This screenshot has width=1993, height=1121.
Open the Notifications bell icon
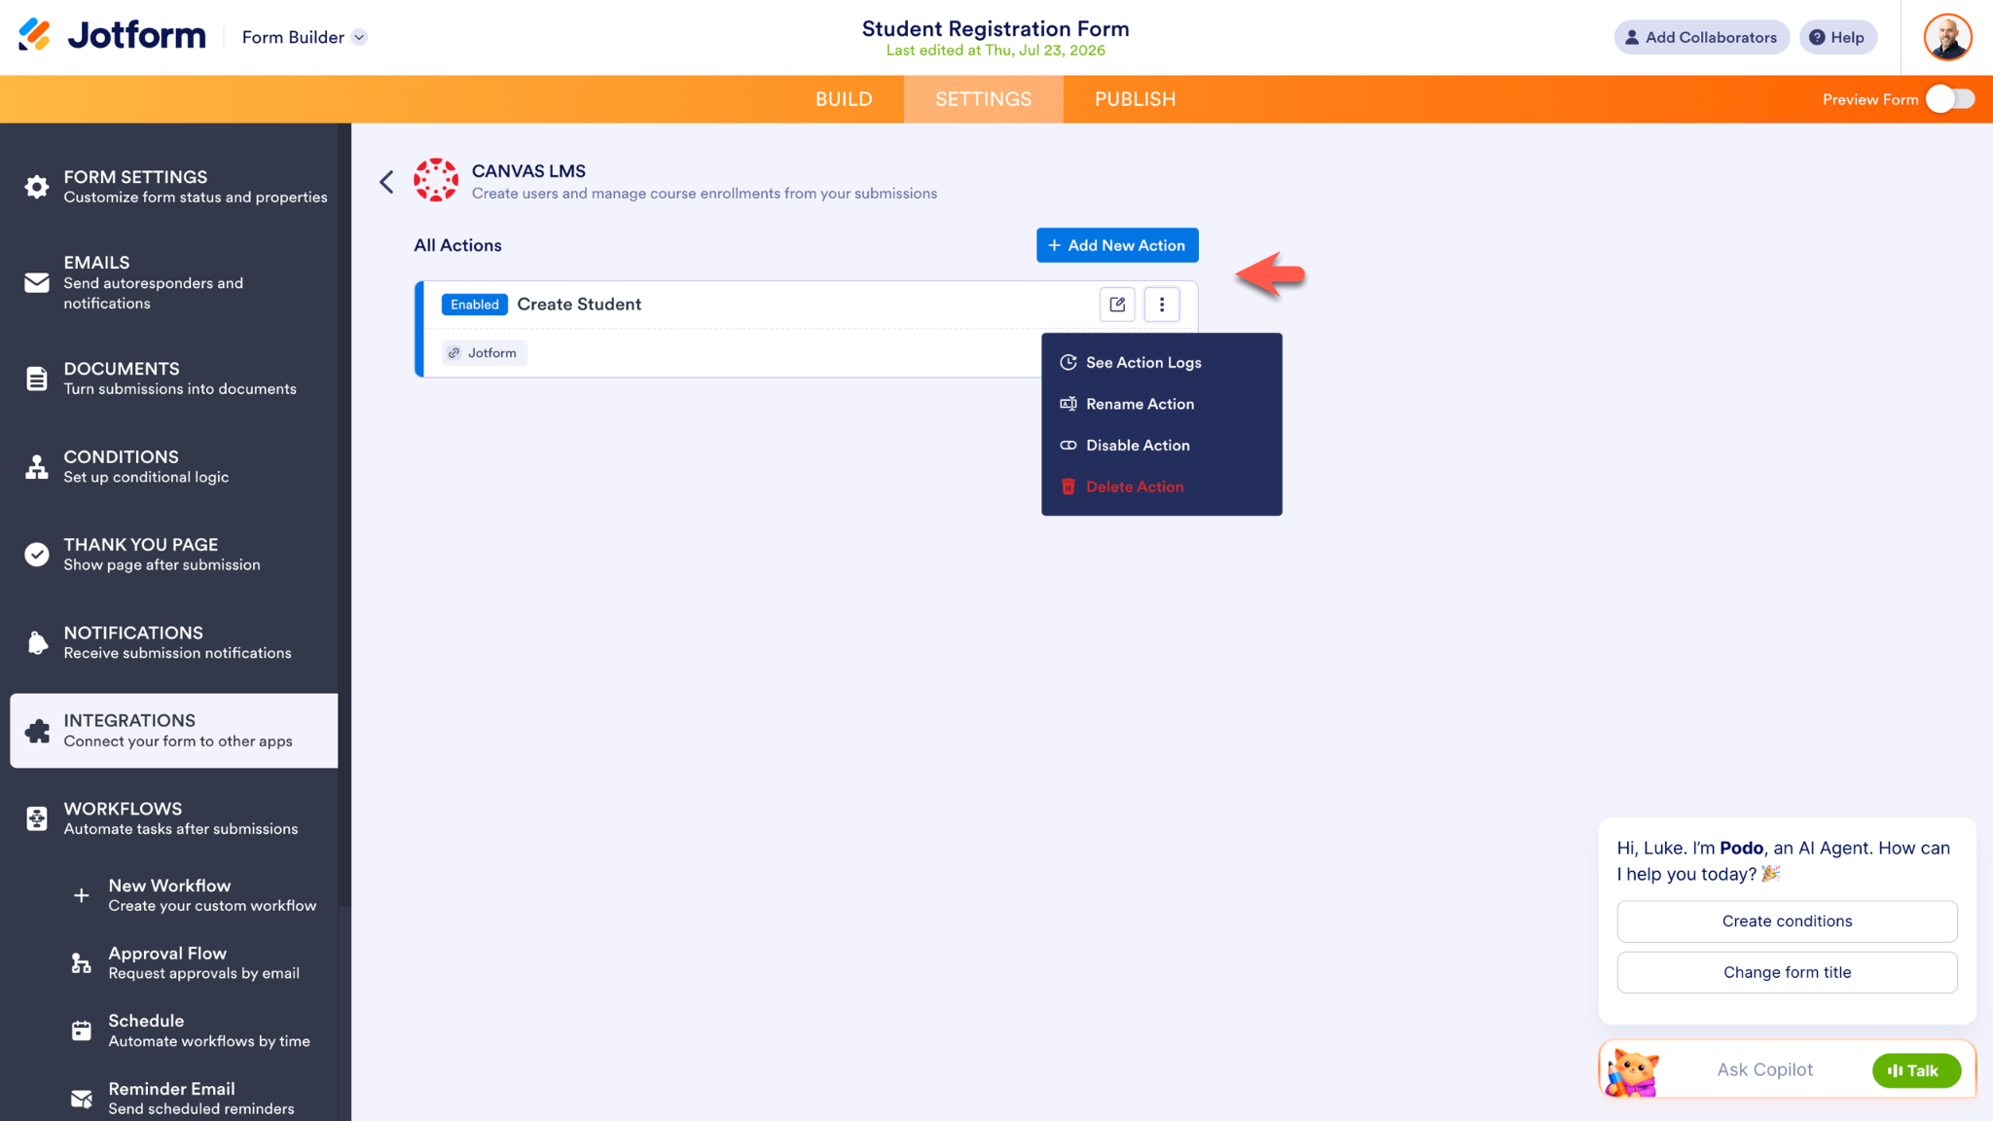click(37, 642)
